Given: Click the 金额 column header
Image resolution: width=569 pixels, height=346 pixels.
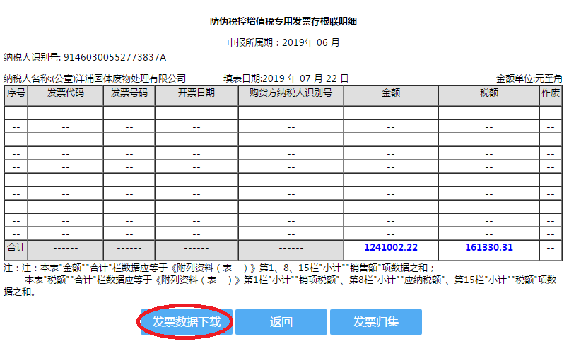Looking at the screenshot, I should (391, 96).
